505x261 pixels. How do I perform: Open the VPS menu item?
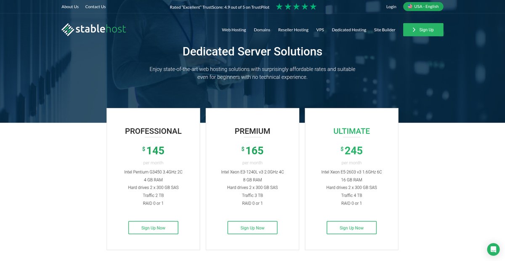click(x=320, y=30)
